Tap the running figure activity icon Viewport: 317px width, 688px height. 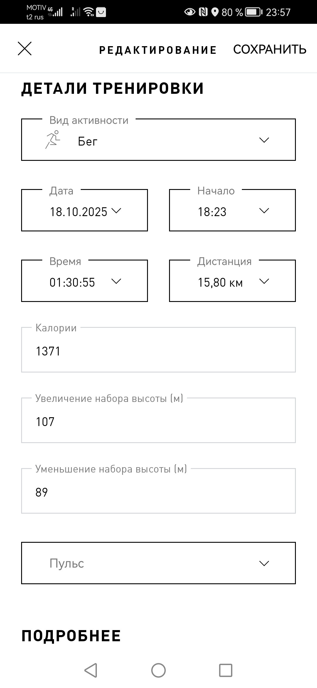[x=53, y=140]
